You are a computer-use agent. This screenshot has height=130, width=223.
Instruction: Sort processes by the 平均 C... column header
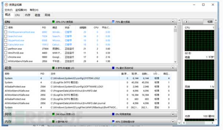(106, 27)
